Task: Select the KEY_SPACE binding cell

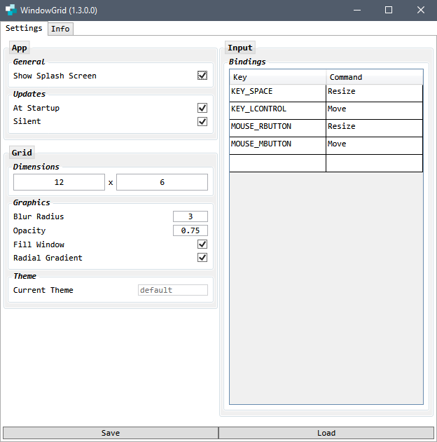Action: pos(278,93)
